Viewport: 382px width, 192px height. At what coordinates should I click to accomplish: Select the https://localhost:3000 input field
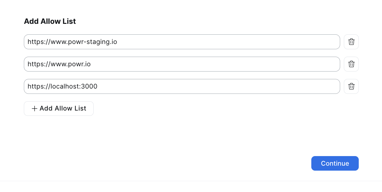[182, 86]
